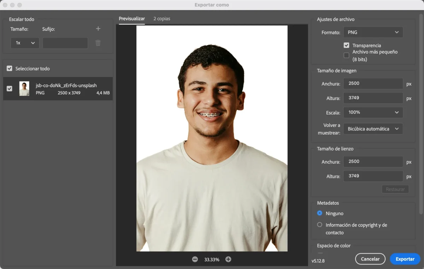Expand the Escala 100% dropdown
This screenshot has width=424, height=269.
(x=373, y=112)
